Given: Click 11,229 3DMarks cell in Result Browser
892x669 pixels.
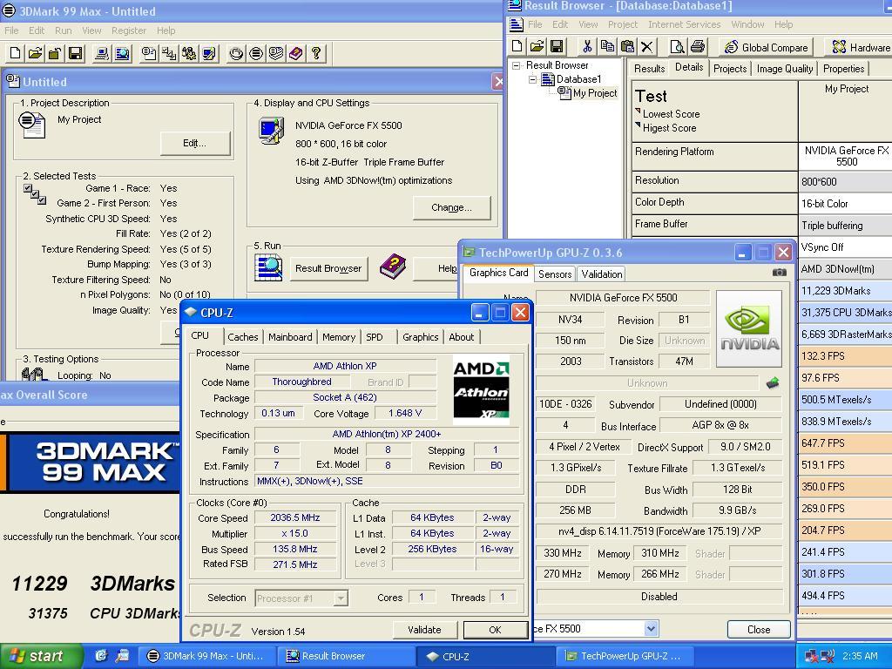Looking at the screenshot, I should tap(845, 291).
